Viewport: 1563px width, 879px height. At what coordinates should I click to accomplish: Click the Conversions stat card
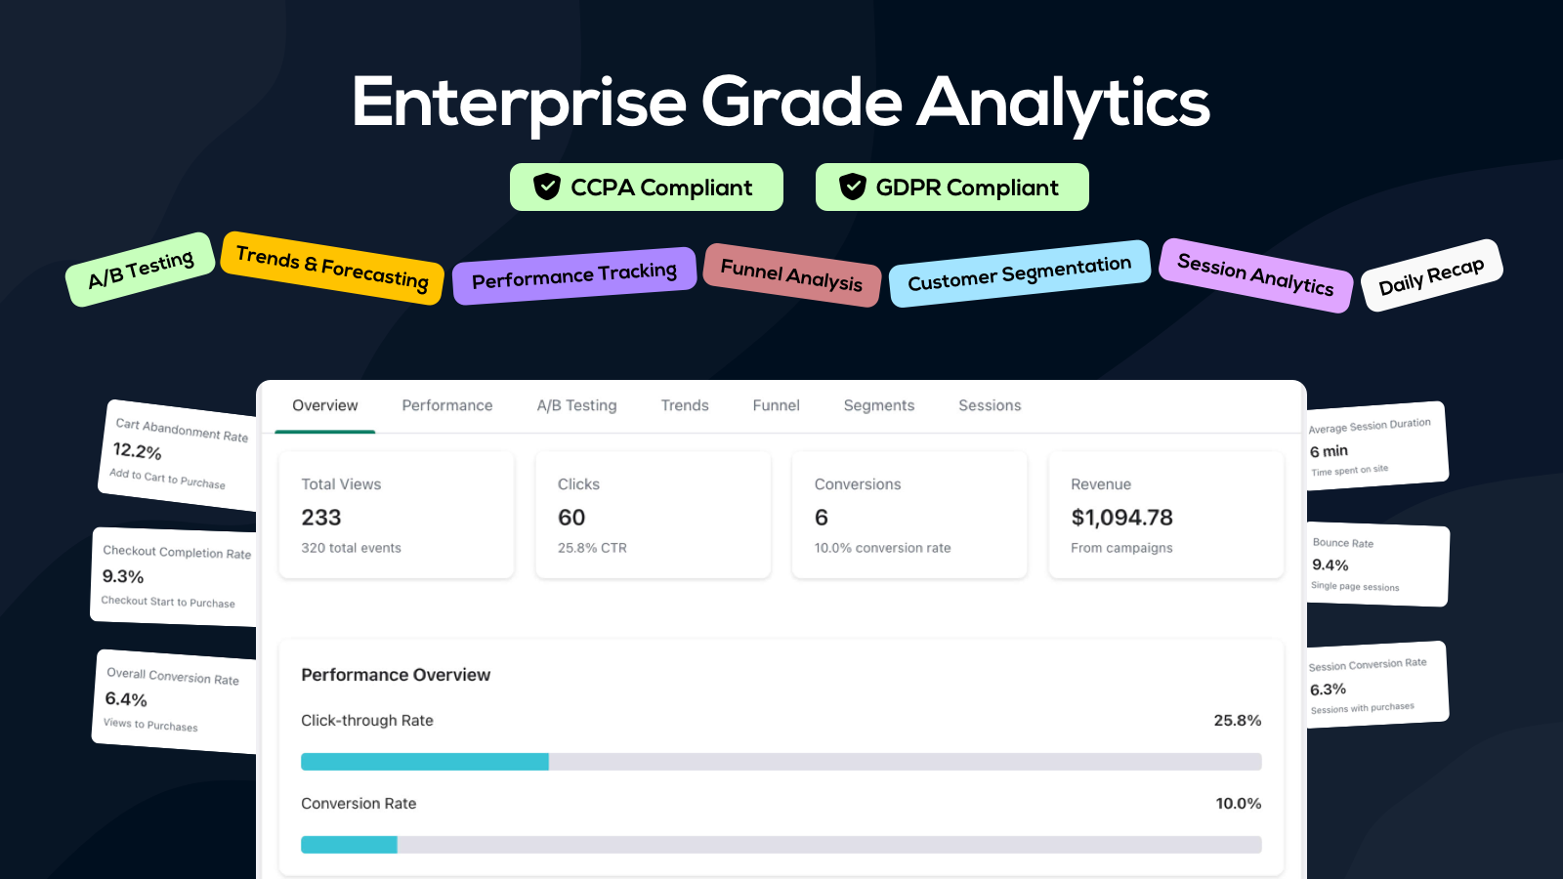tap(909, 515)
